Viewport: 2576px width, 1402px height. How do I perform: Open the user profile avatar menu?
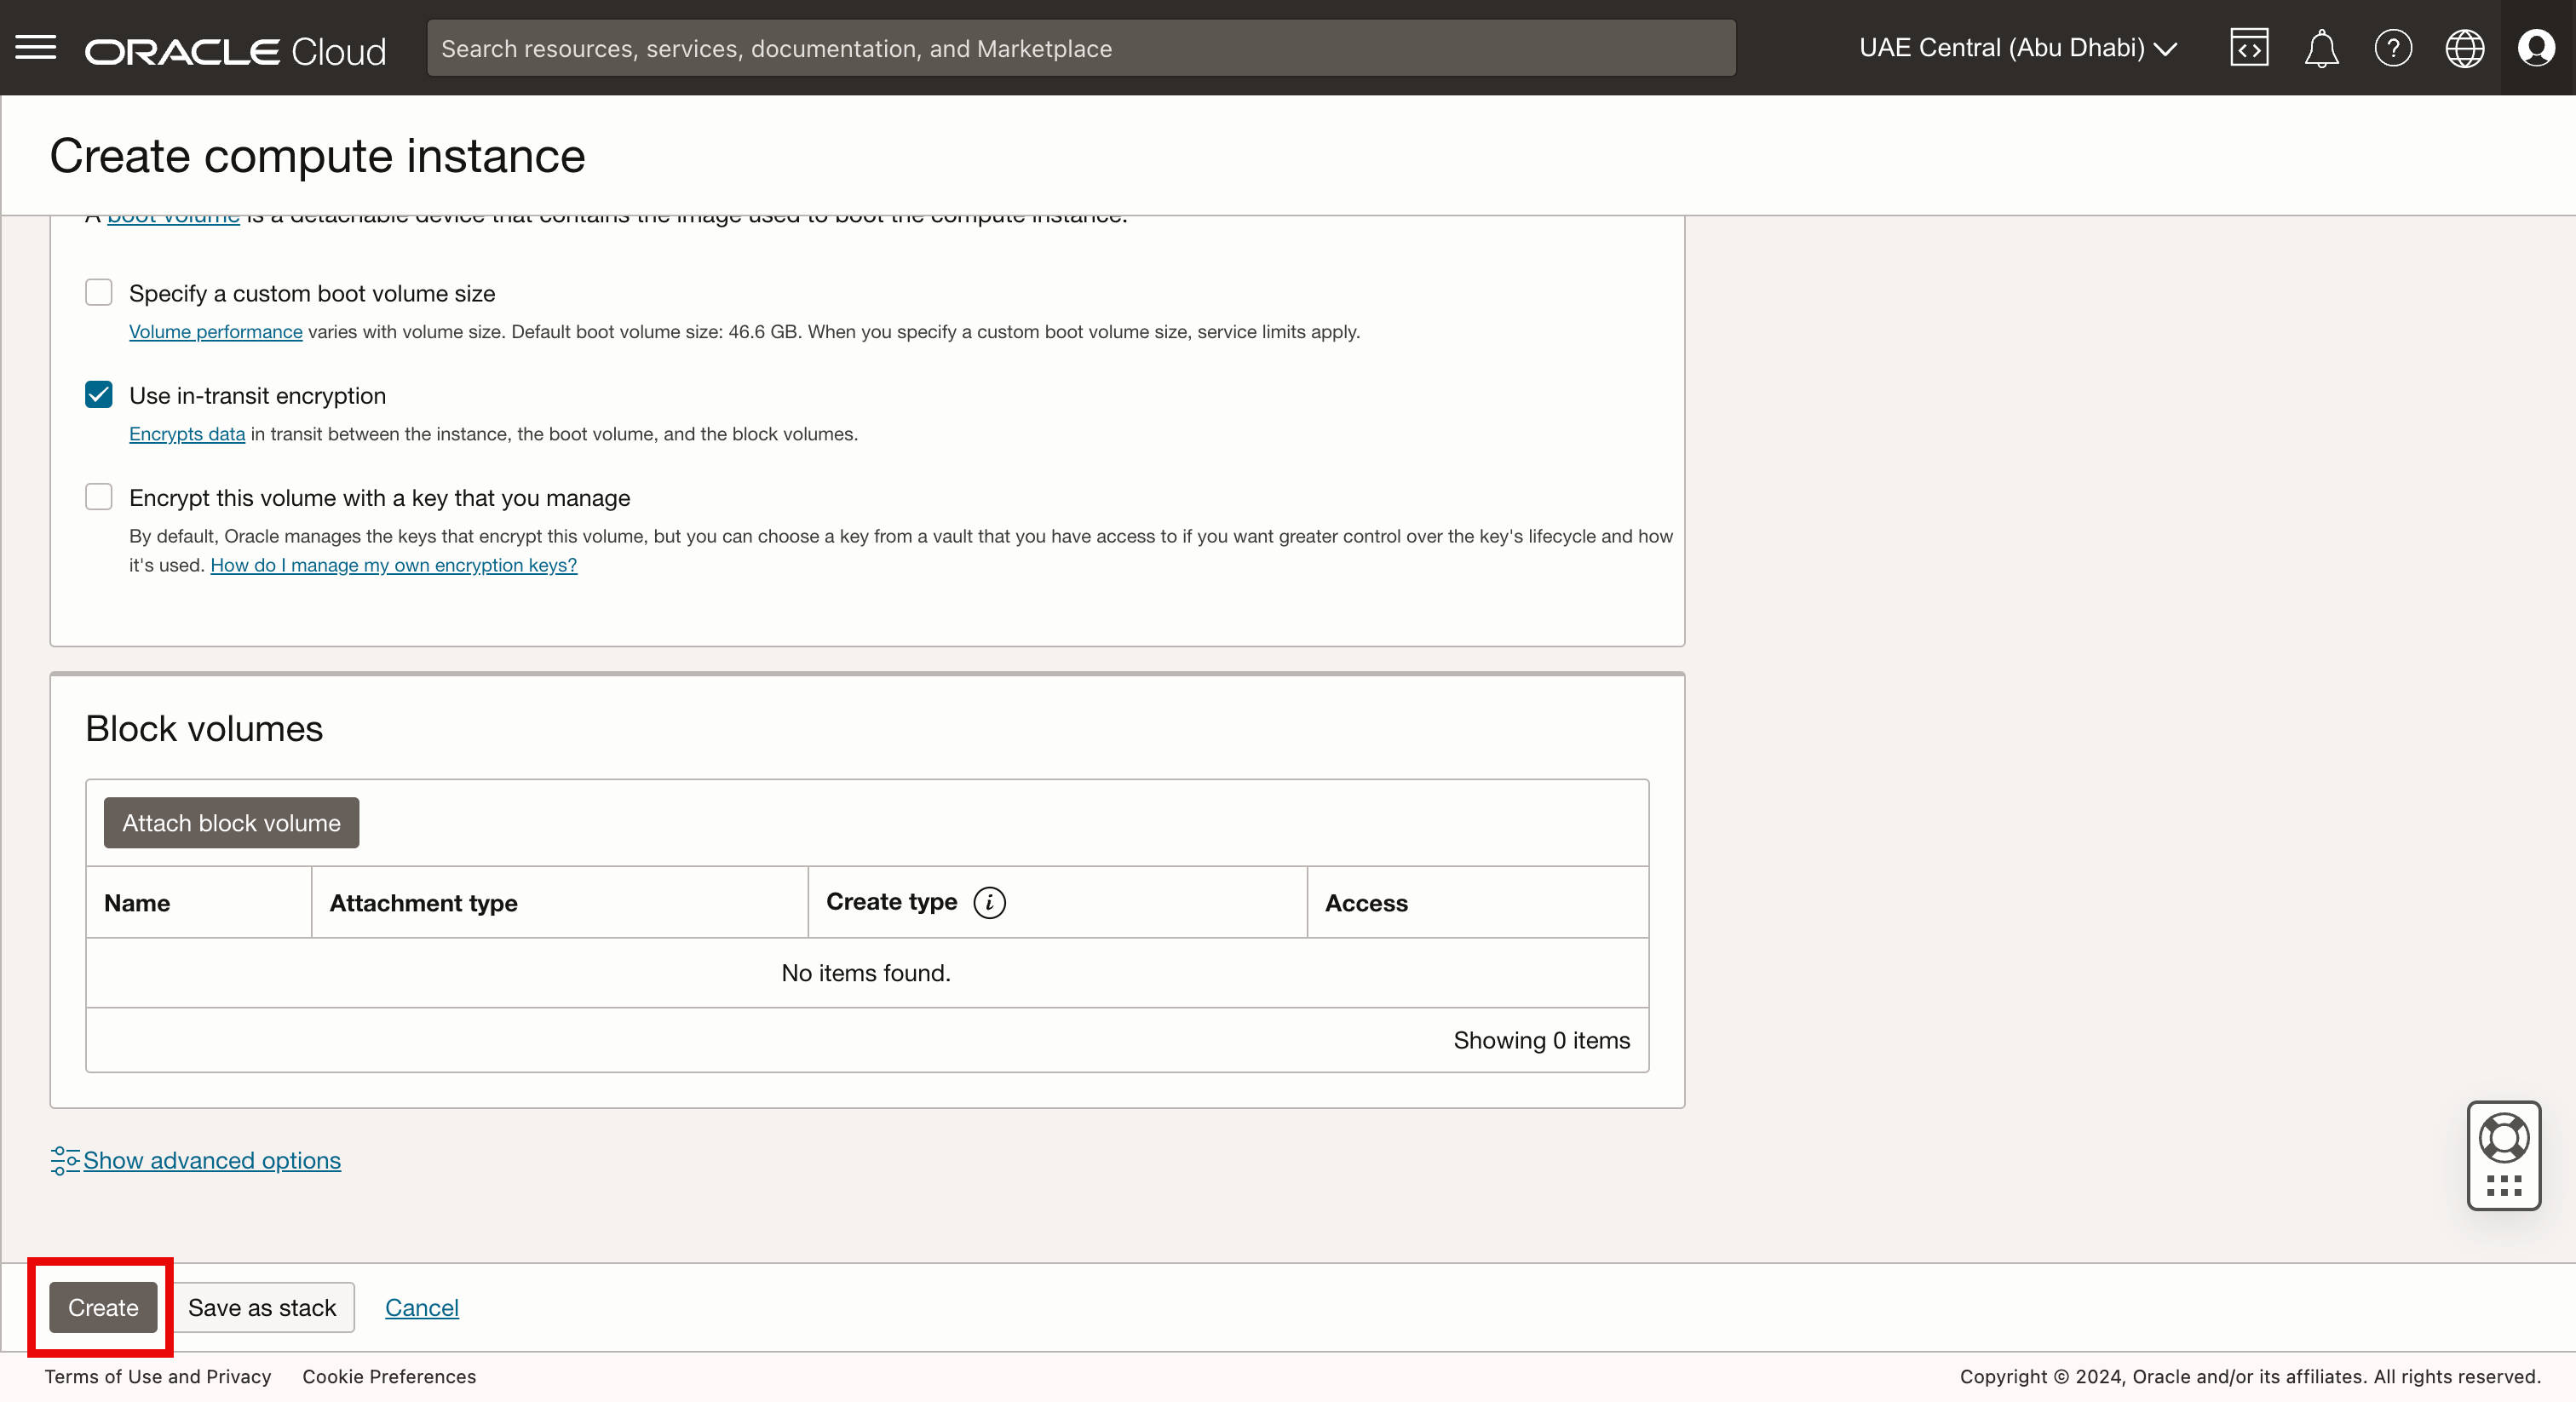tap(2536, 48)
